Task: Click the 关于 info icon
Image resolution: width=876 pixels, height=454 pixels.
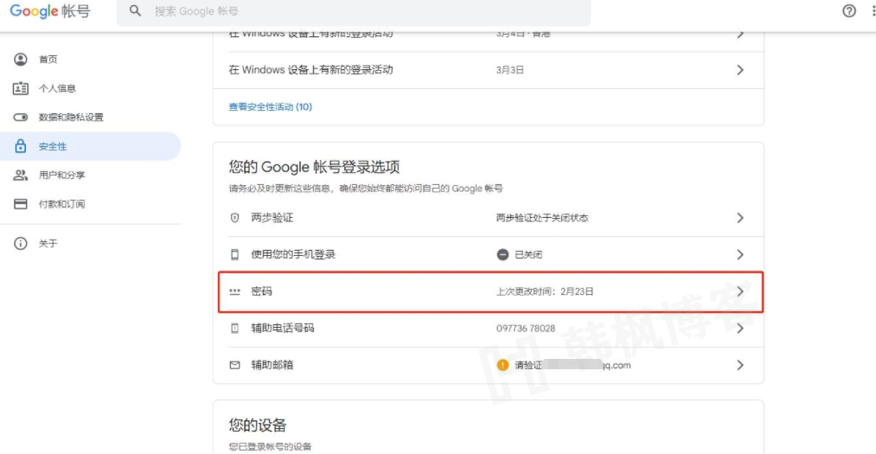Action: click(x=21, y=244)
